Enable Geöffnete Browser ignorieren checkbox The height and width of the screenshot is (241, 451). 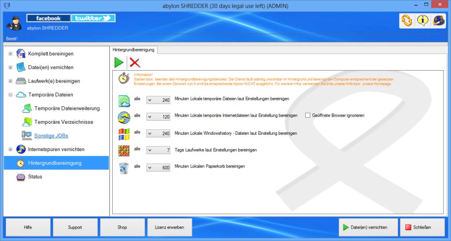coord(307,115)
